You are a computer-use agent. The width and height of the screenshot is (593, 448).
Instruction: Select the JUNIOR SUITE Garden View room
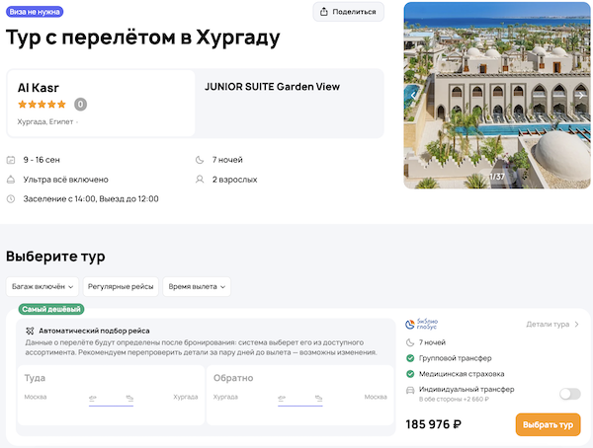[x=272, y=87]
